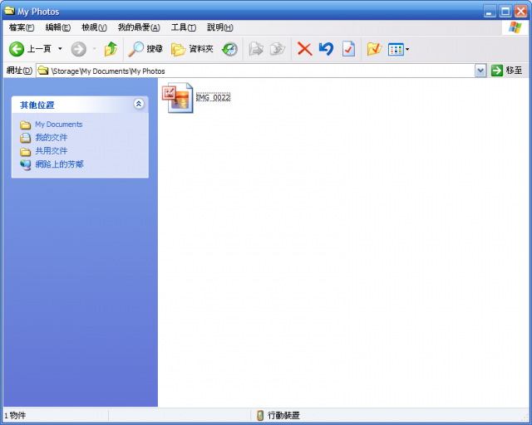Screen dimensions: 532x425
Task: Click the 移至 Go button
Action: (x=506, y=71)
